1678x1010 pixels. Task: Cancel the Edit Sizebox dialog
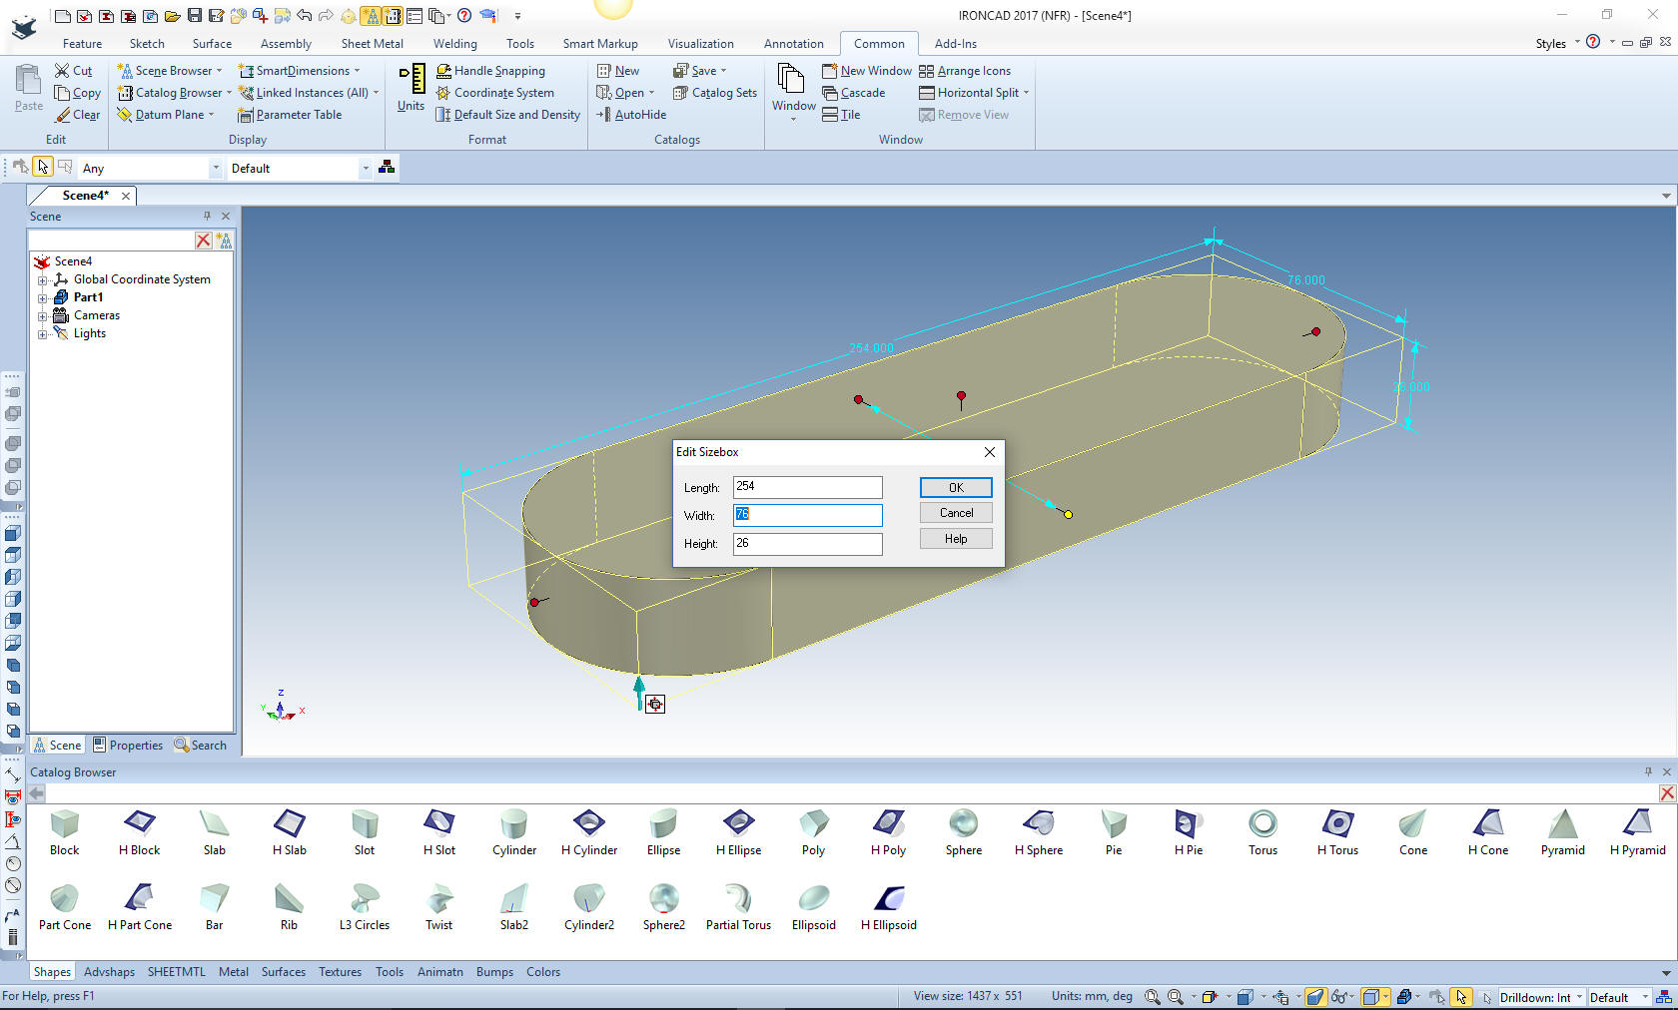pos(956,513)
